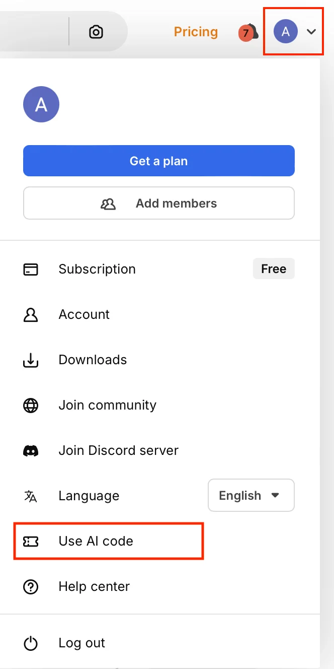Screen dimensions: 334x669
Task: Click the Help center question mark icon
Action: click(x=31, y=587)
